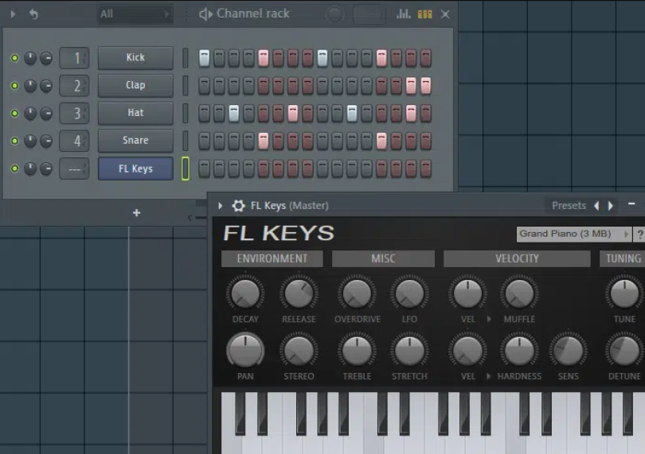The height and width of the screenshot is (454, 645).
Task: Click the FL Keys help question mark
Action: 639,235
